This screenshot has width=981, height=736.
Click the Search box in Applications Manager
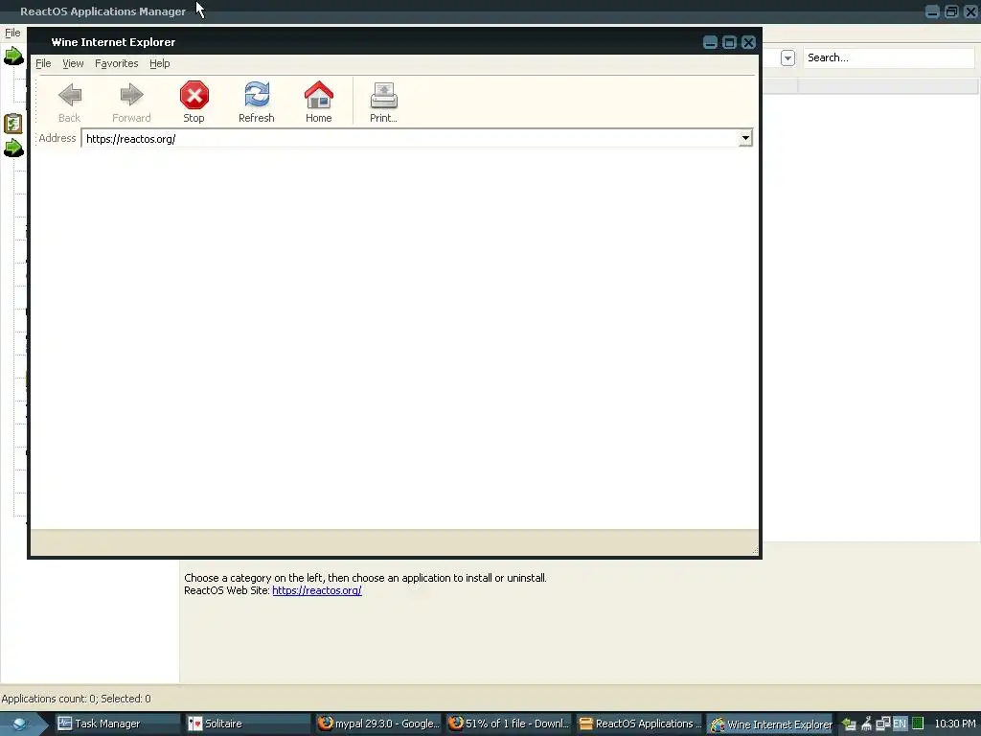tap(888, 57)
